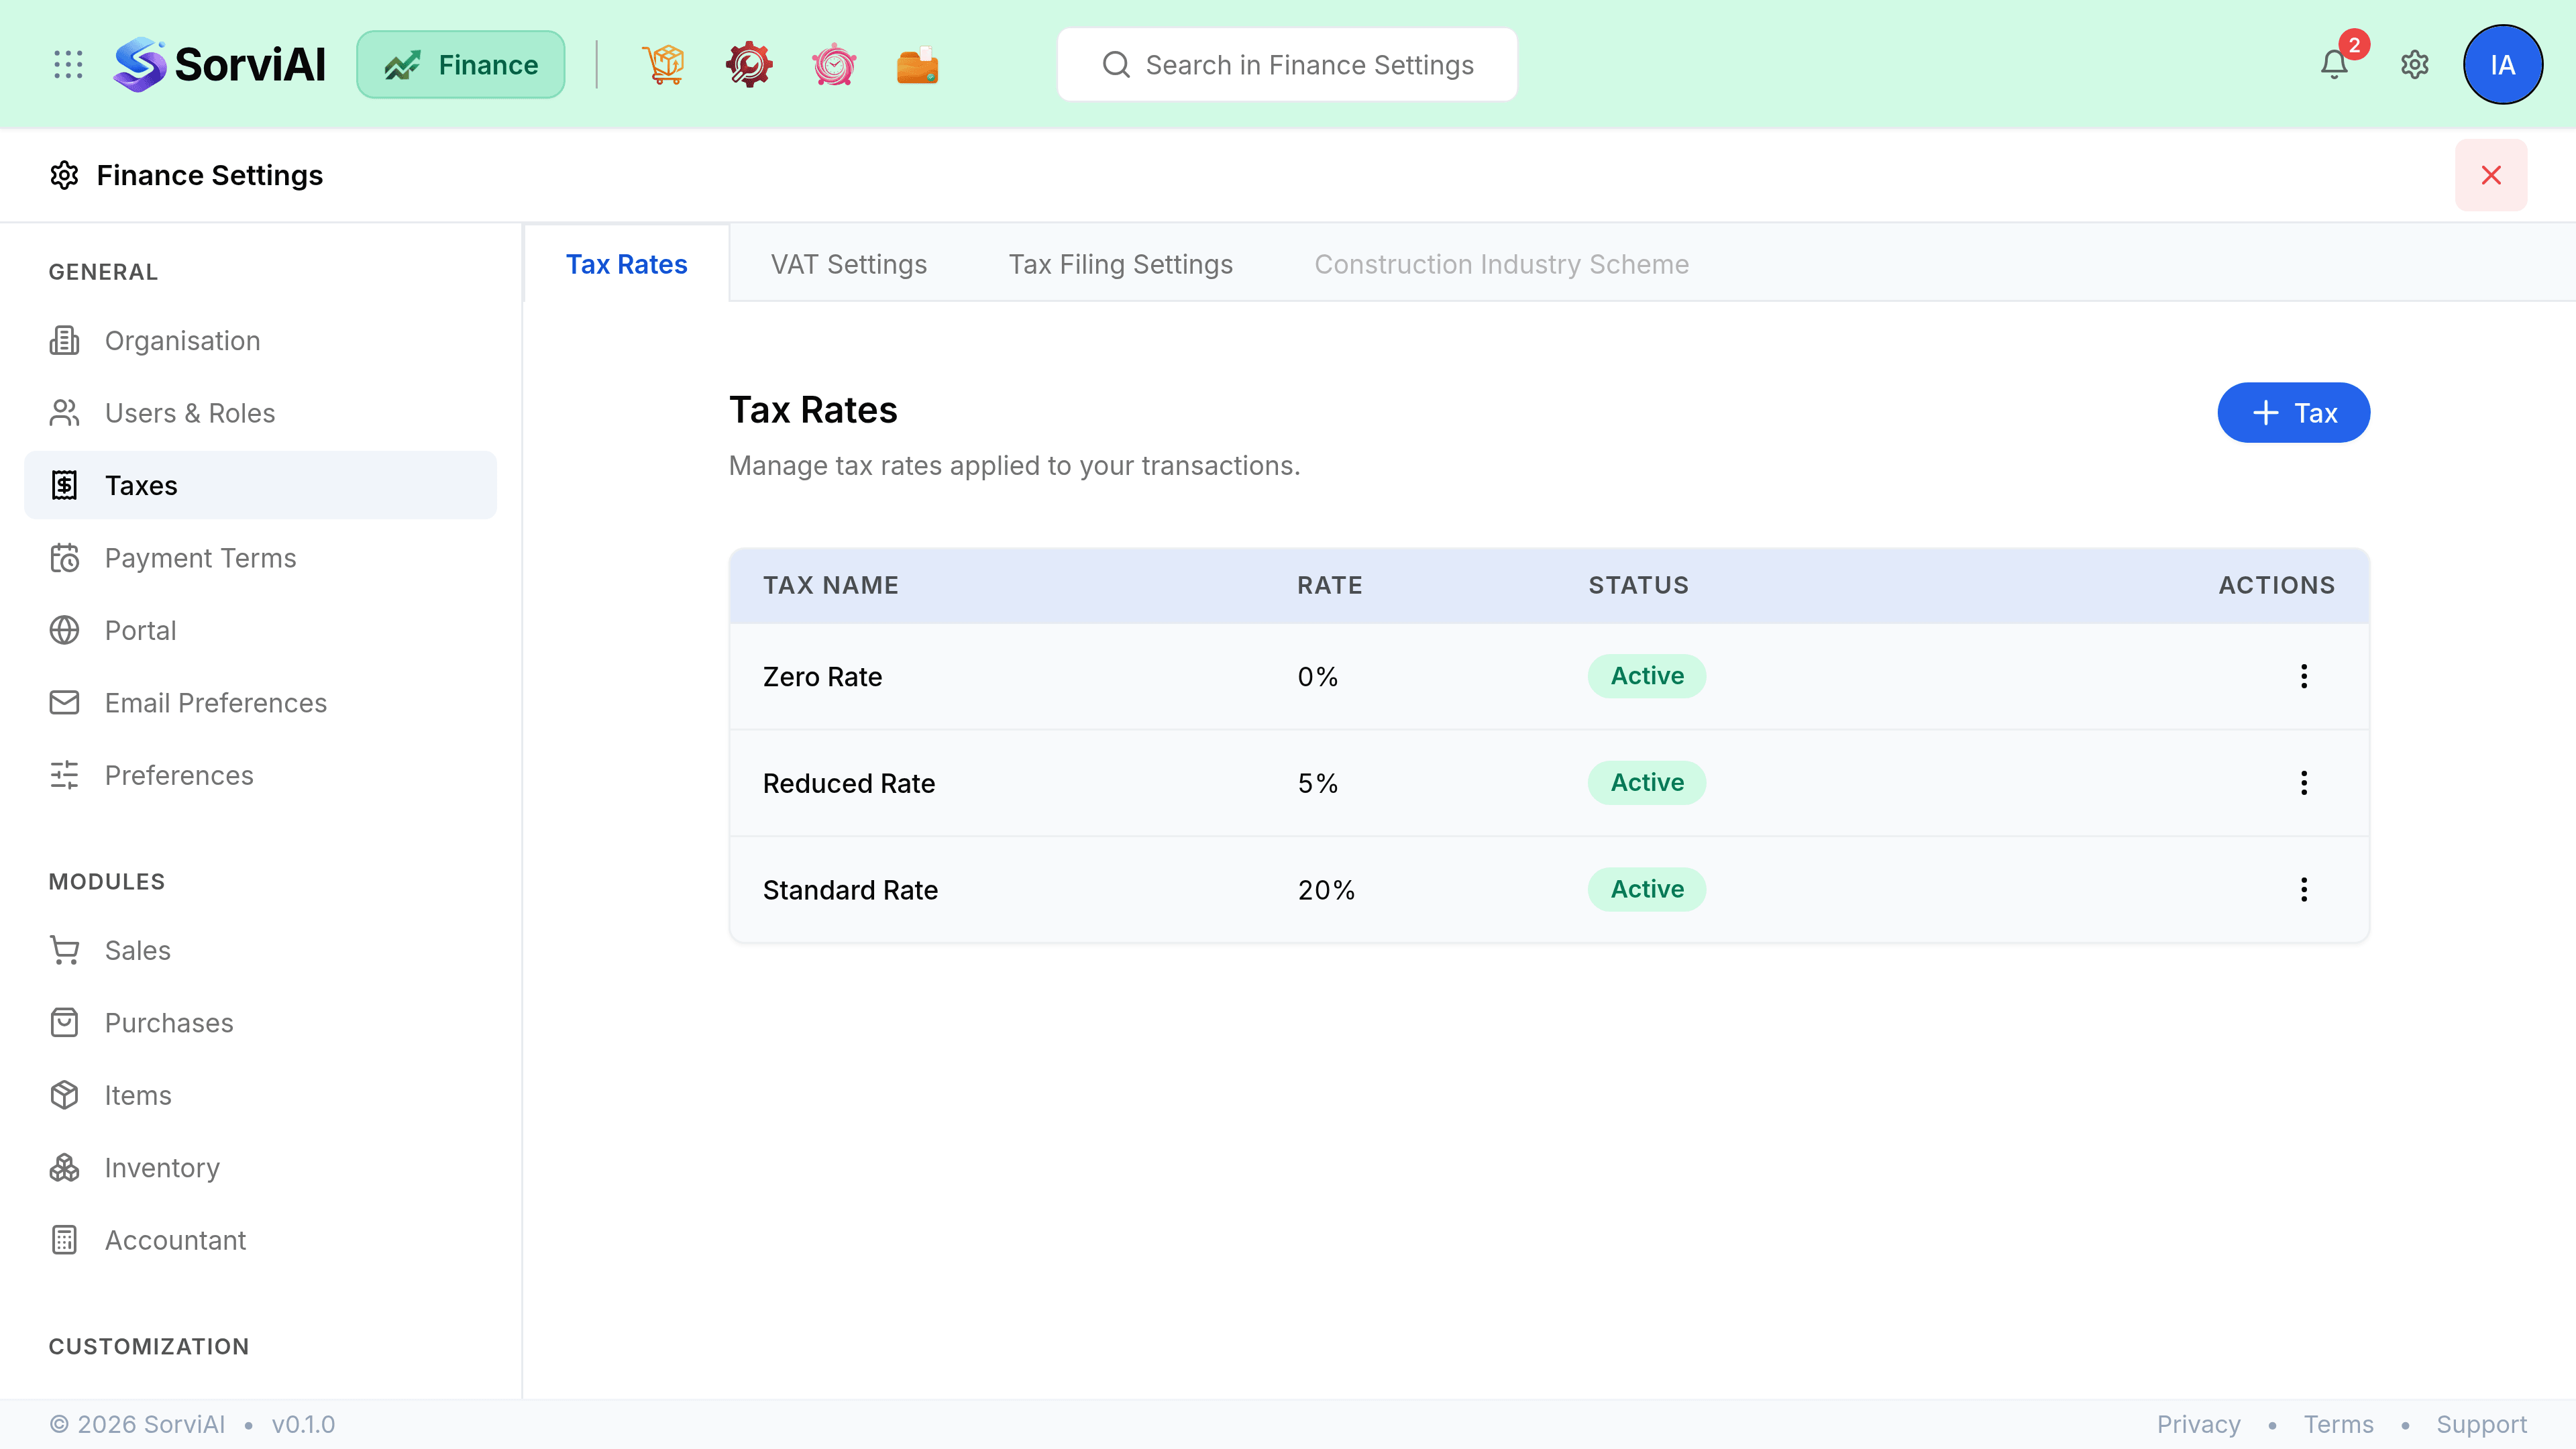
Task: Open the Sales module settings
Action: (260, 950)
